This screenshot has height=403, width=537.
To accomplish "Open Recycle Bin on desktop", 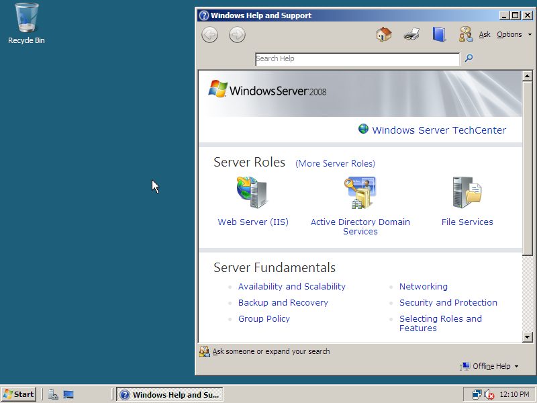I will point(26,18).
